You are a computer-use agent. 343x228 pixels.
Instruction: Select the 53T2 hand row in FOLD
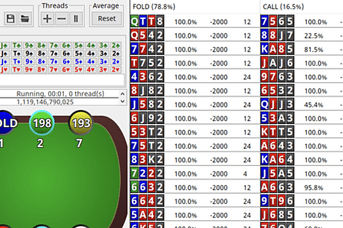(x=195, y=132)
